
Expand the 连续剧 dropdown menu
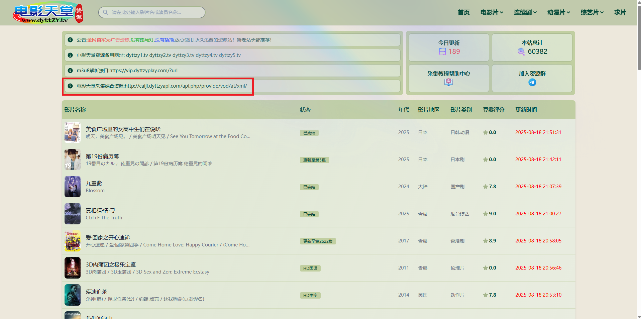[525, 12]
